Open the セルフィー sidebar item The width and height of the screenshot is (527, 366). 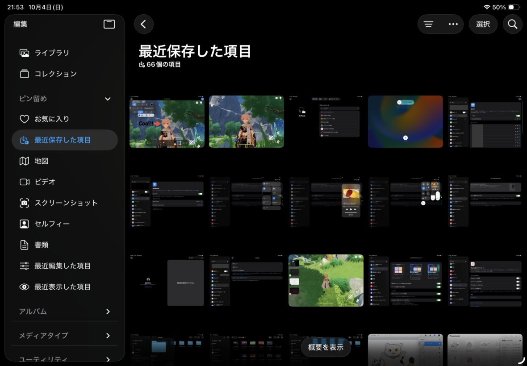pyautogui.click(x=64, y=224)
